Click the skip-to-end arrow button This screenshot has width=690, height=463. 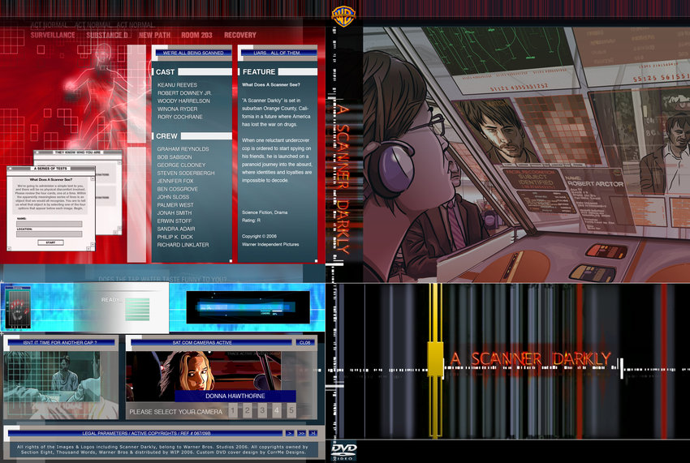313,434
